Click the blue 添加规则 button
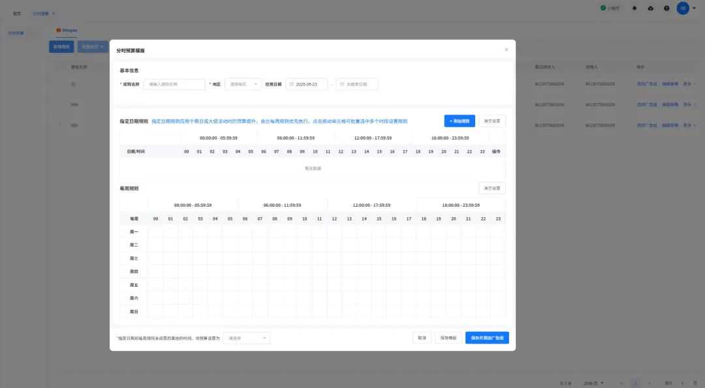This screenshot has width=705, height=388. [460, 121]
